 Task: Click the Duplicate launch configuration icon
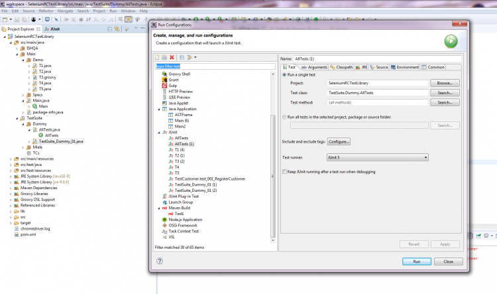pos(165,58)
